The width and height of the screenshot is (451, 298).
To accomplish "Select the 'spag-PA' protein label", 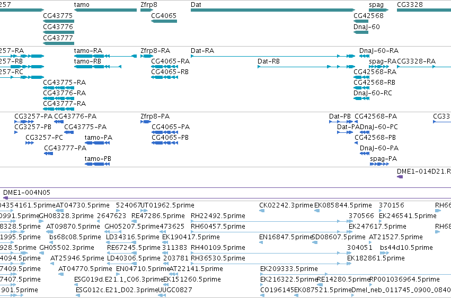I will (x=383, y=159).
